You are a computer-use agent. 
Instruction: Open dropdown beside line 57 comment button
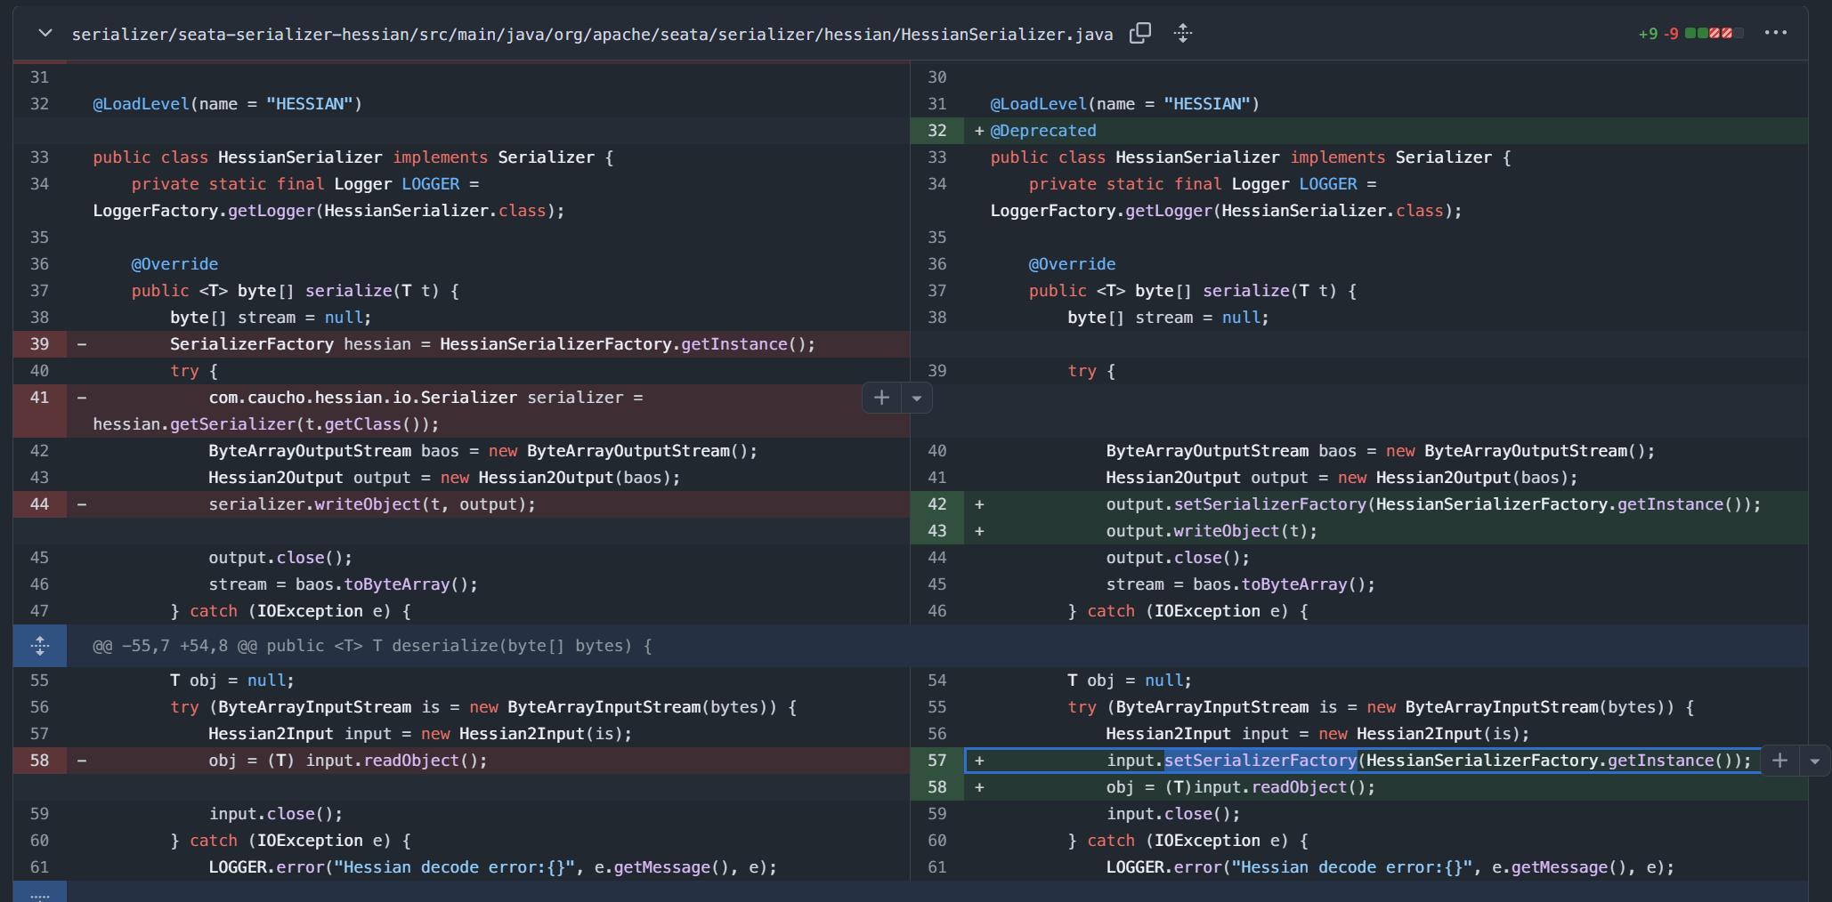[x=1815, y=761]
